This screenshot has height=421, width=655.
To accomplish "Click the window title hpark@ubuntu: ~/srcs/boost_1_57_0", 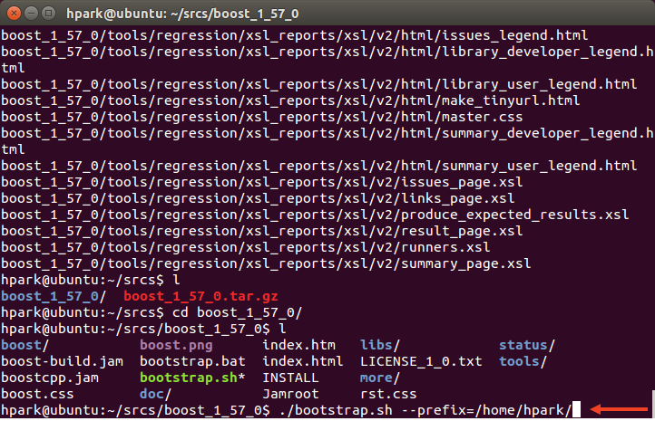I will (182, 14).
